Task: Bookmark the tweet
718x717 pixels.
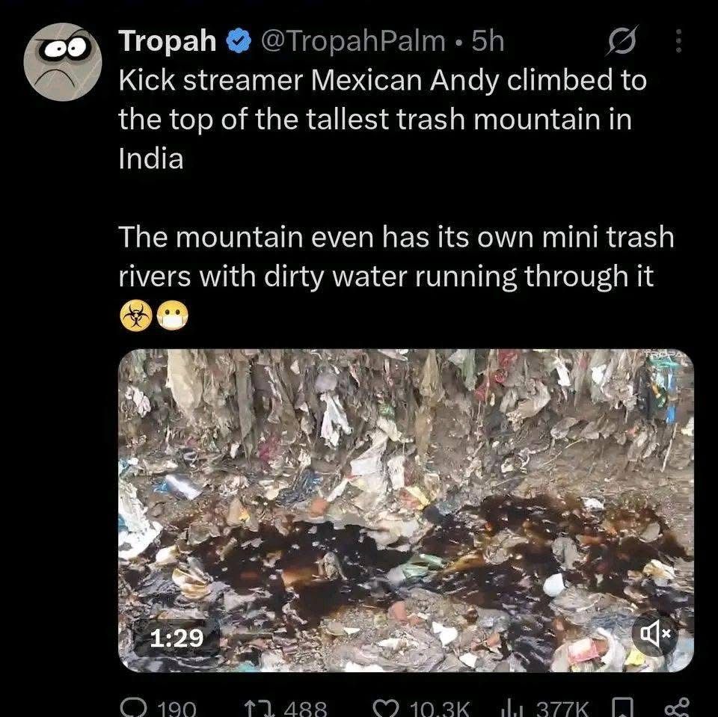Action: click(x=623, y=707)
